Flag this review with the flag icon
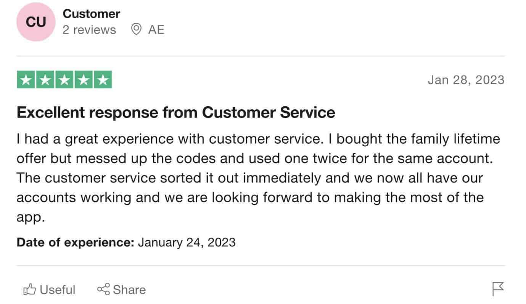526x304 pixels. 498,289
